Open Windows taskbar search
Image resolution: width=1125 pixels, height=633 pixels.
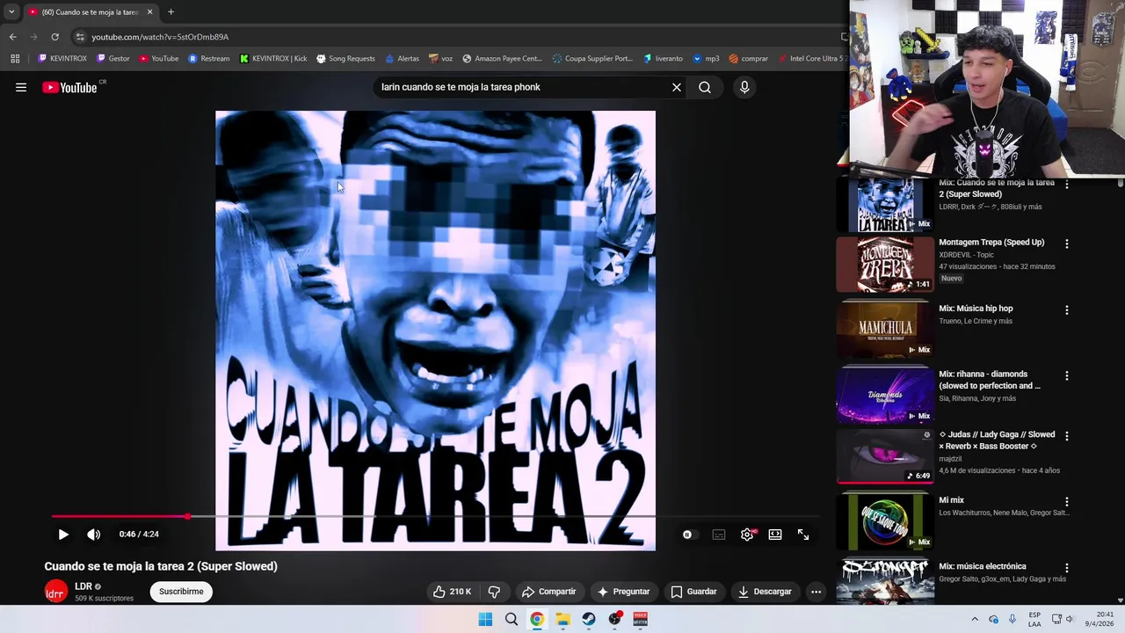click(x=512, y=619)
